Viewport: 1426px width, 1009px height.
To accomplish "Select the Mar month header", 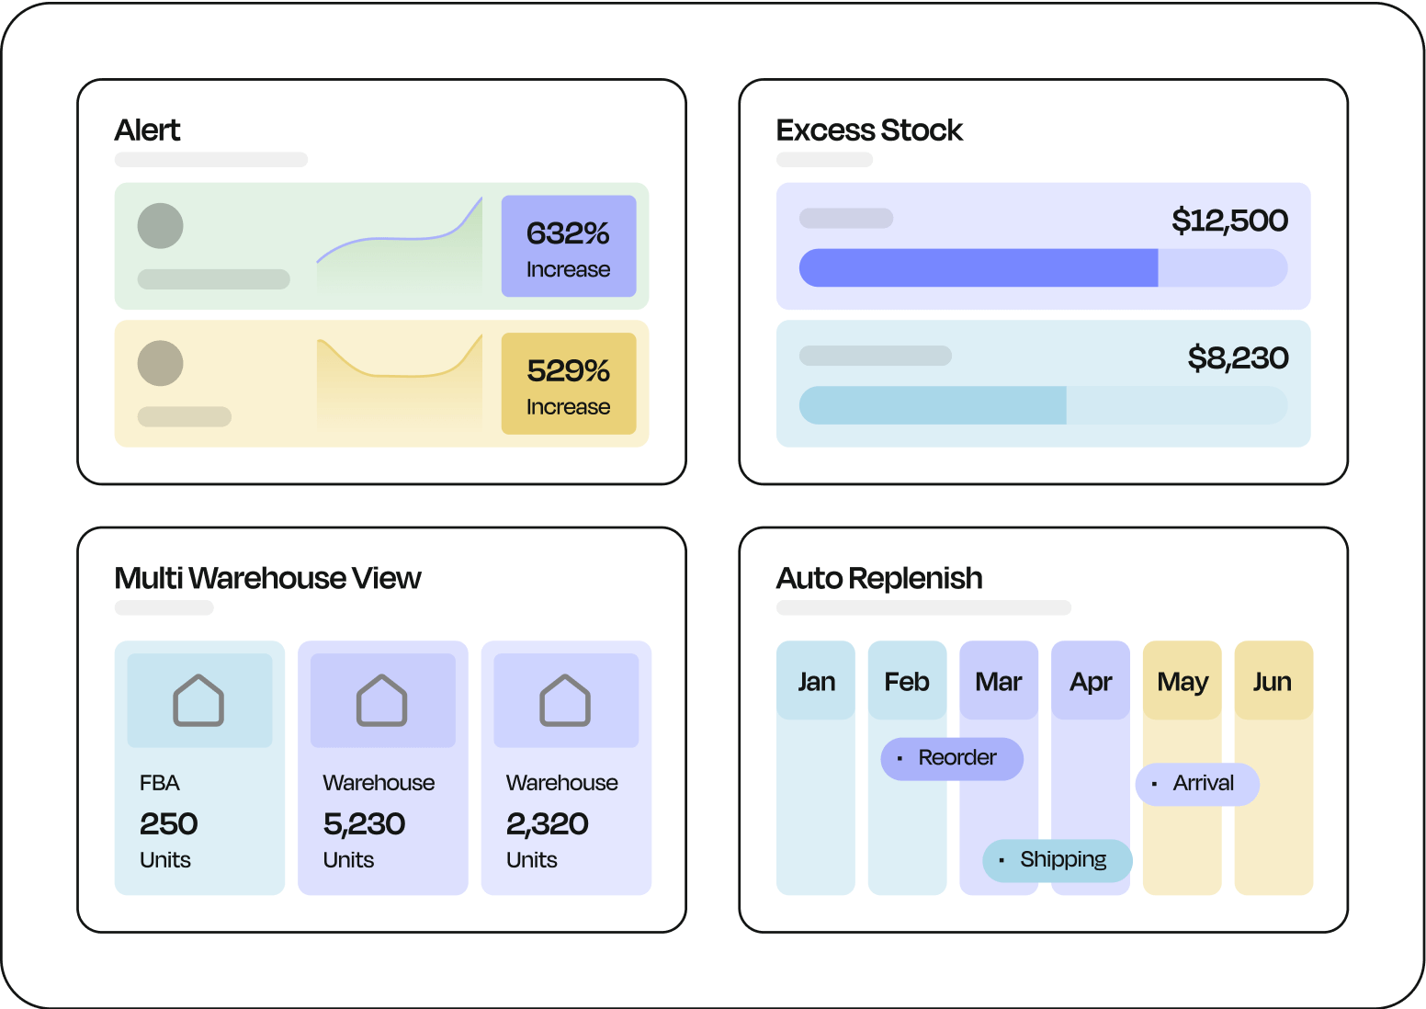I will [999, 680].
